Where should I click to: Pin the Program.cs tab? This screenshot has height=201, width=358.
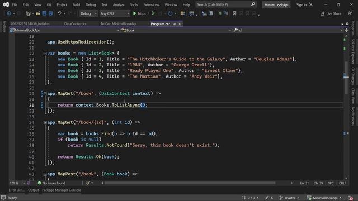[x=175, y=24]
